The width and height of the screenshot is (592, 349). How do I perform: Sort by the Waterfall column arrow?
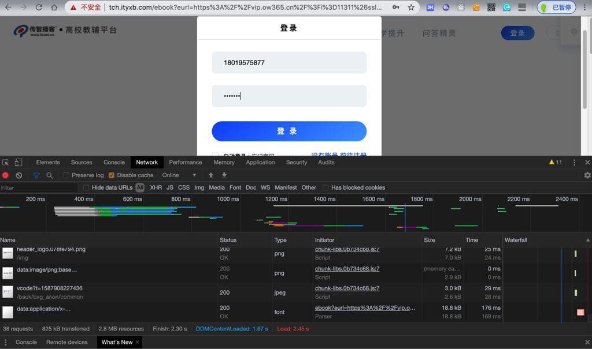pyautogui.click(x=587, y=240)
